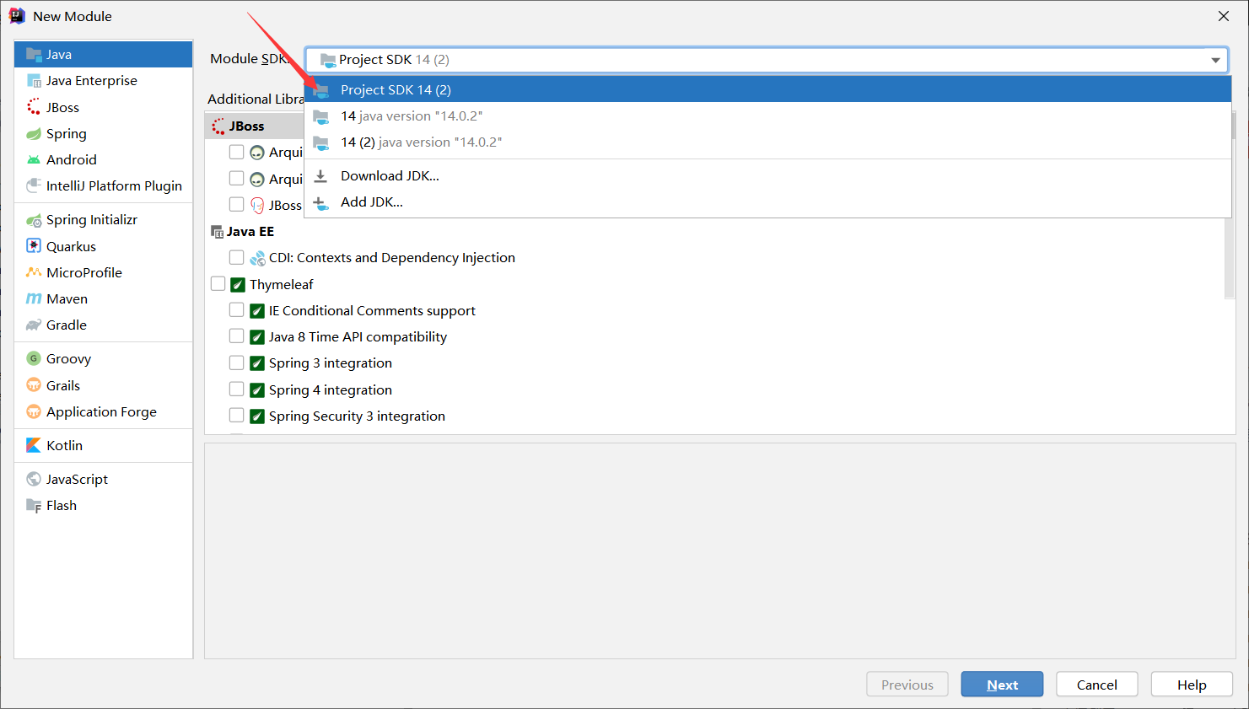Click the Java Enterprise icon in sidebar

tap(34, 81)
